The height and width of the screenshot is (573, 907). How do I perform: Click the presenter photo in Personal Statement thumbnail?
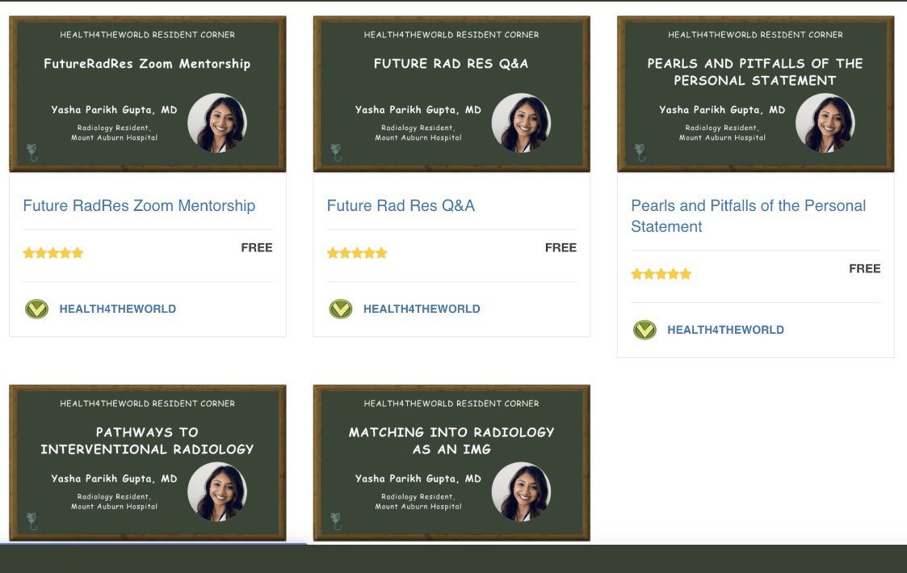point(825,123)
